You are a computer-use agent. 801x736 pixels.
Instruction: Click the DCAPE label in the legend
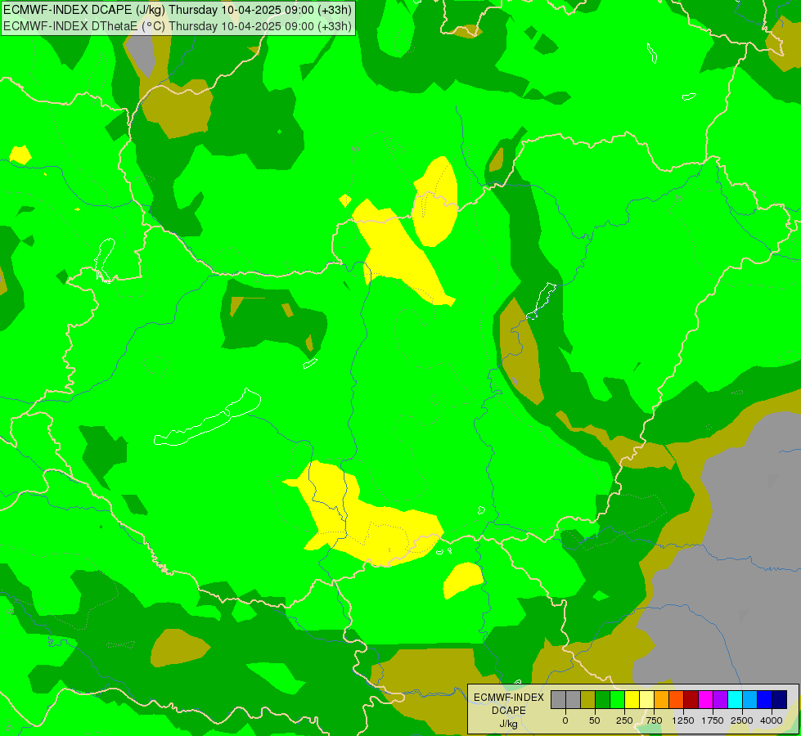tap(509, 711)
